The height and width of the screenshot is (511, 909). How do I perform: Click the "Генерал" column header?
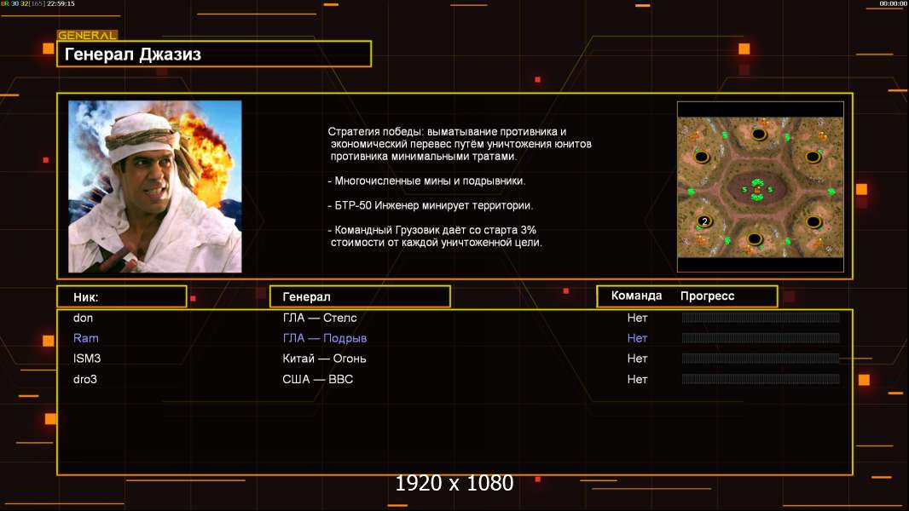tap(360, 297)
